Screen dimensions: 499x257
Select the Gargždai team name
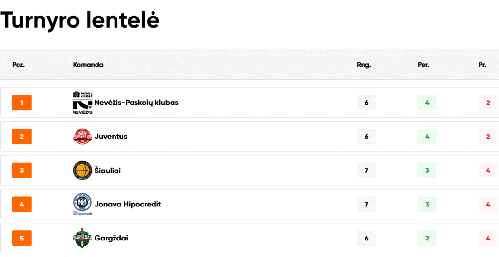point(111,238)
